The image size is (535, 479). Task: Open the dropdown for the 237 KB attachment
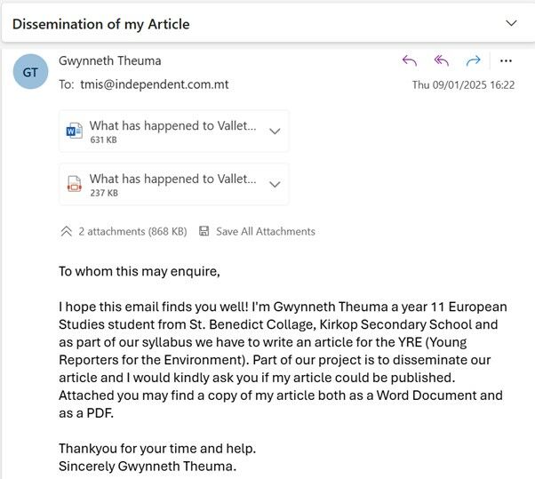click(x=275, y=185)
